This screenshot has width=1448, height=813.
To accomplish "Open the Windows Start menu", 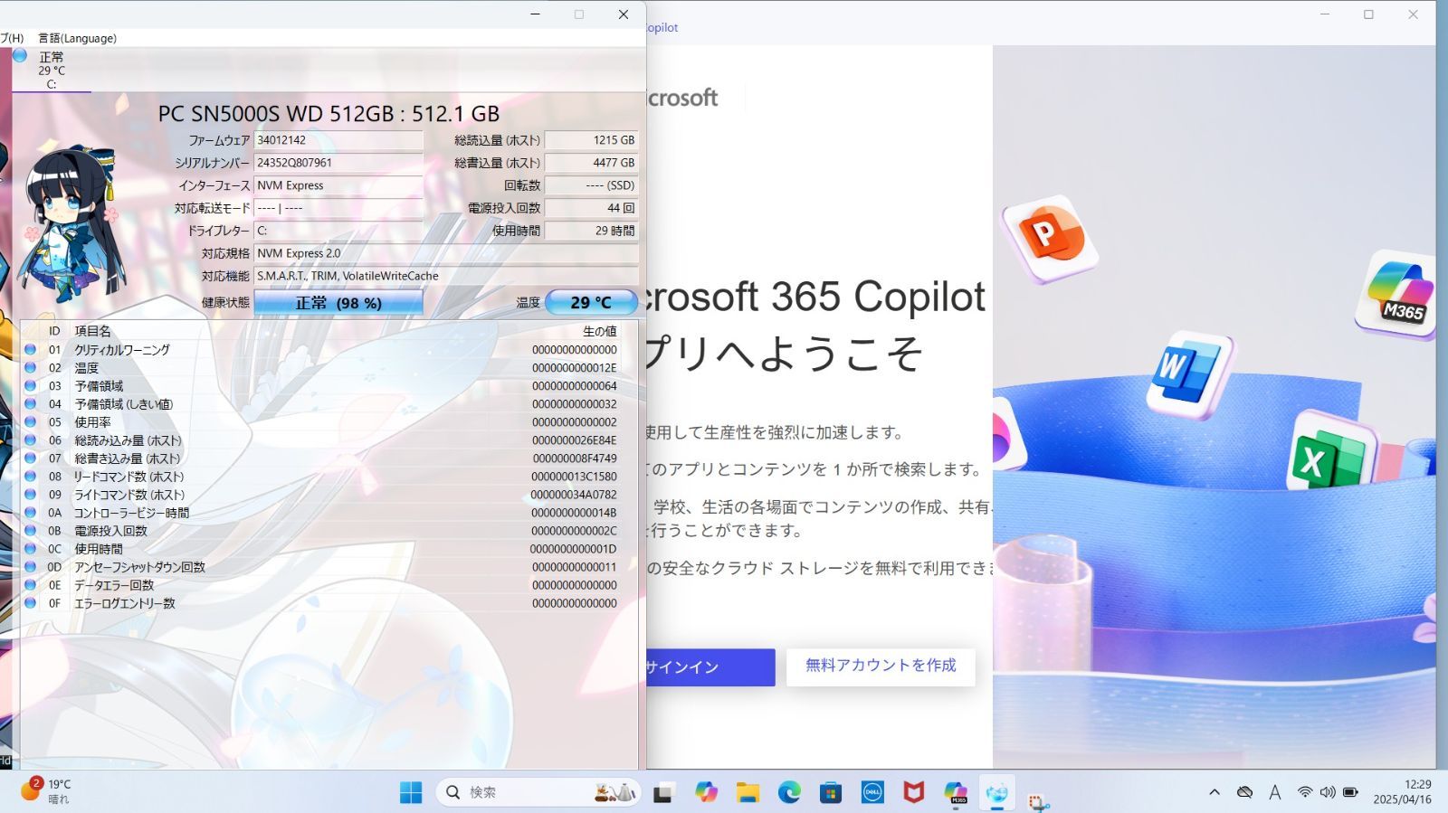I will 411,792.
